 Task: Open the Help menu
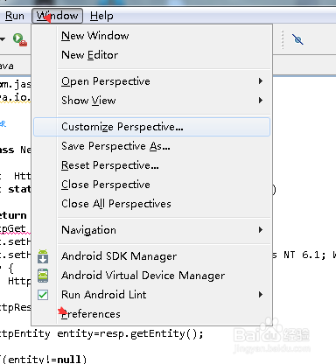click(x=101, y=16)
